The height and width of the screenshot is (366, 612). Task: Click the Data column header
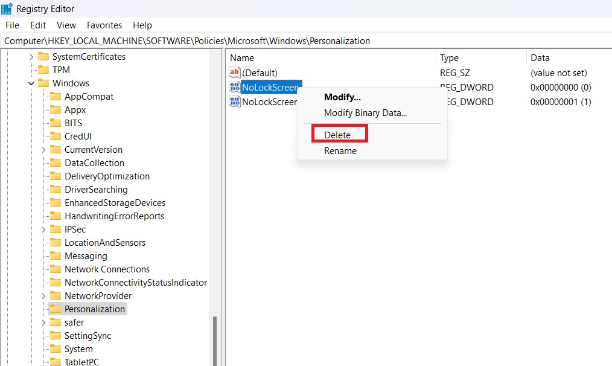pos(540,57)
